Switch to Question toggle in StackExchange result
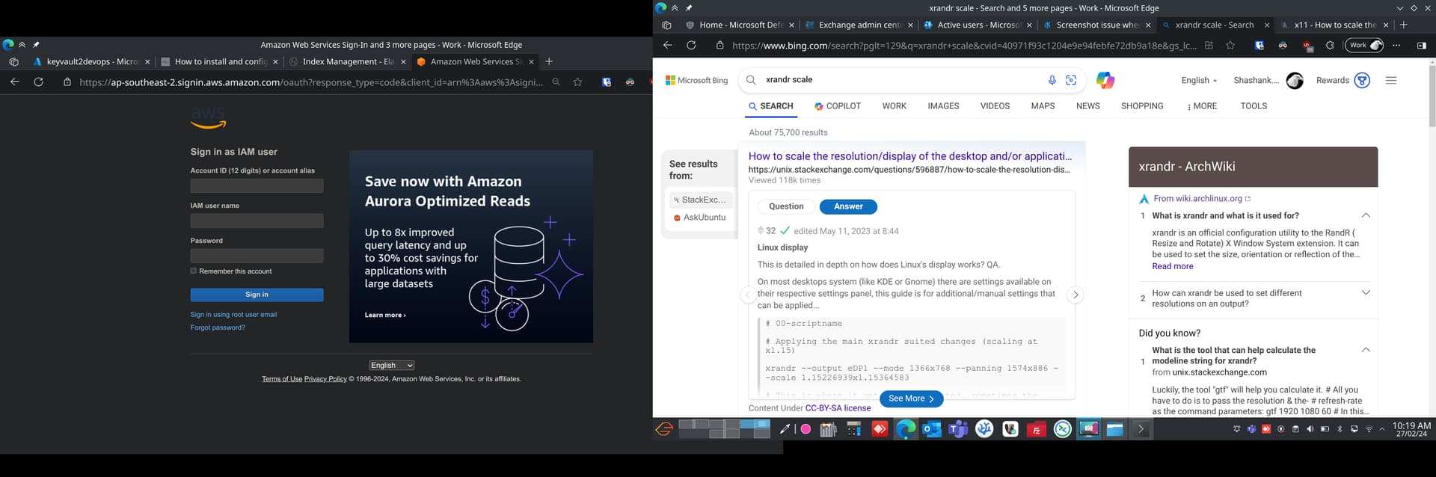The width and height of the screenshot is (1436, 477). pyautogui.click(x=786, y=206)
